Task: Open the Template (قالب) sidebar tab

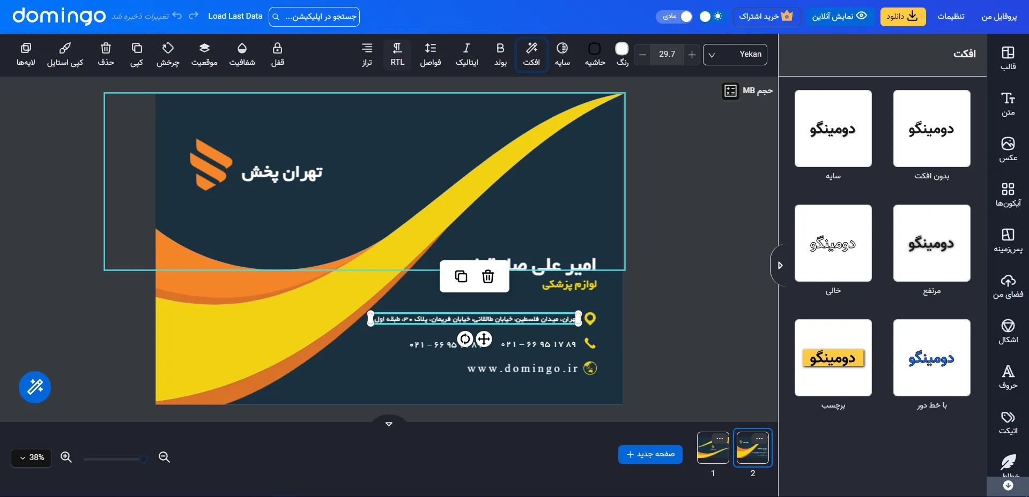Action: (1008, 58)
